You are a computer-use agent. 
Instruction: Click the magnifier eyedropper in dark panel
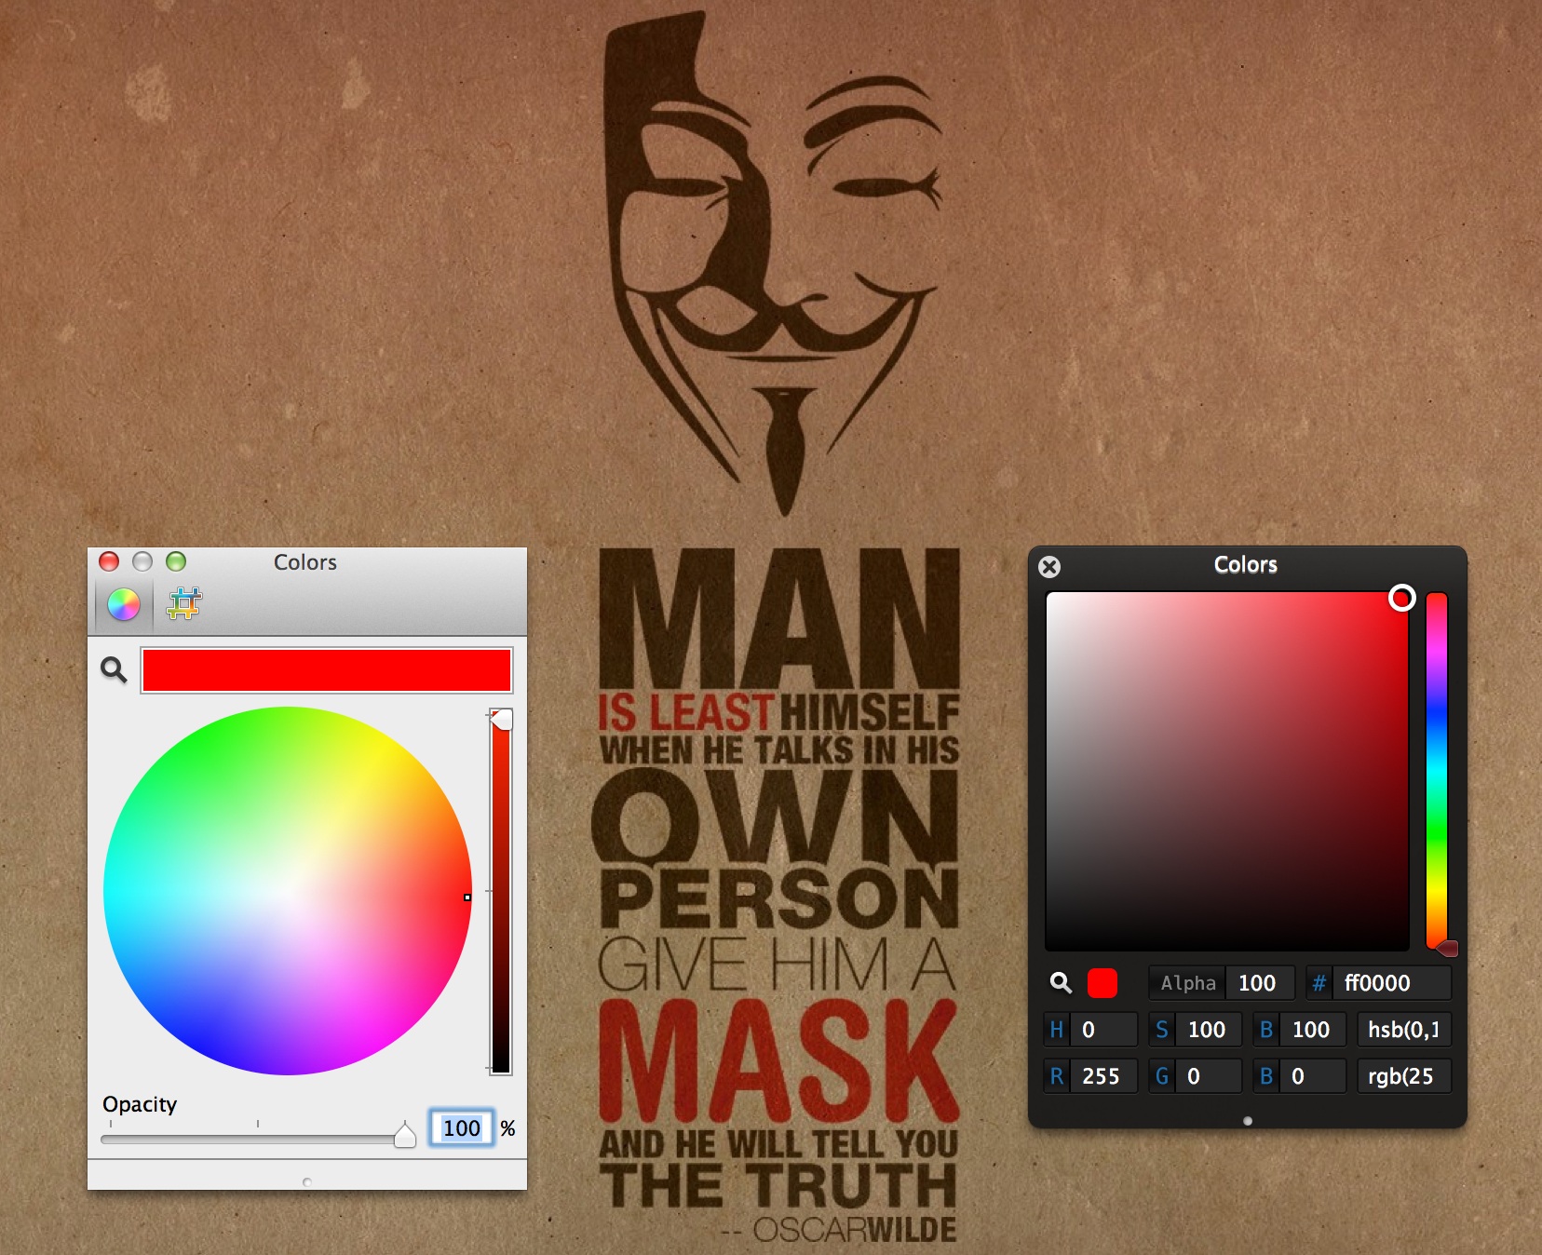tap(1061, 982)
